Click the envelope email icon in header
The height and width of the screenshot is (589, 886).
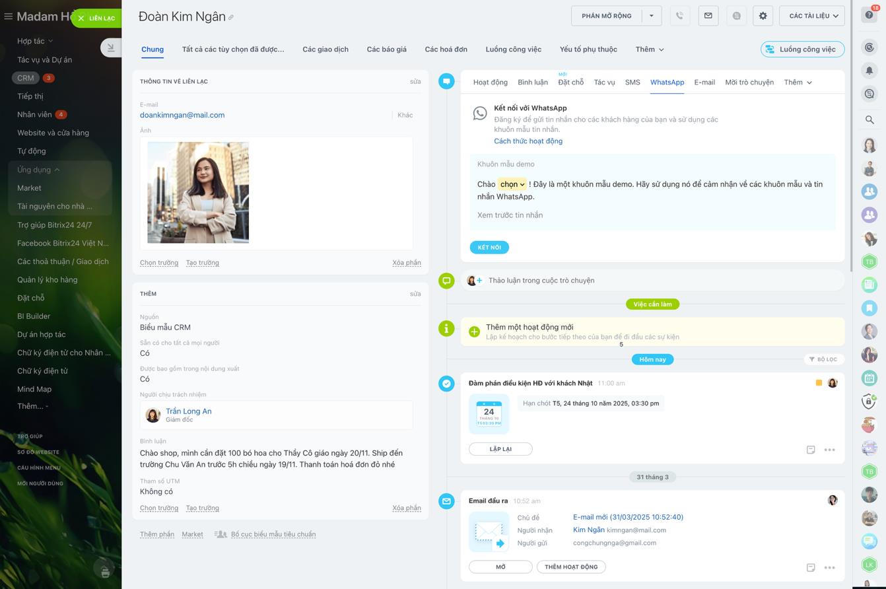pos(708,16)
